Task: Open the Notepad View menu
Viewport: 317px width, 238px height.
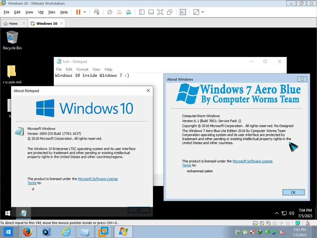Action: tap(97, 69)
